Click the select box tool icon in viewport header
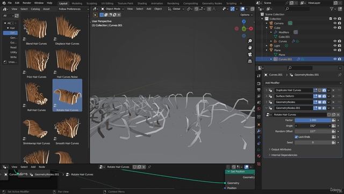 (x=102, y=15)
